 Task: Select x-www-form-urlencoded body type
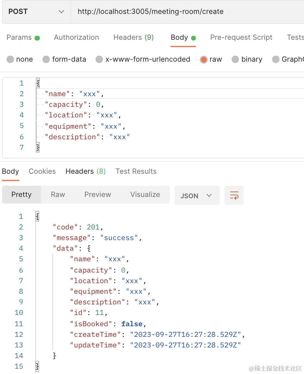pos(99,59)
